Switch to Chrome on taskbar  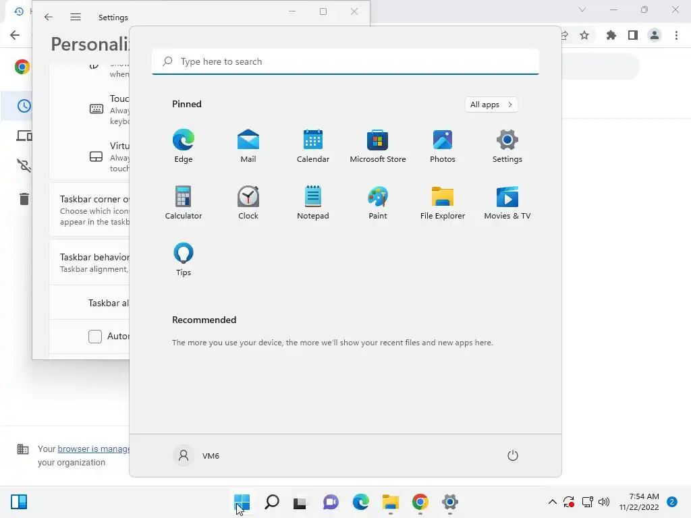[x=420, y=502]
